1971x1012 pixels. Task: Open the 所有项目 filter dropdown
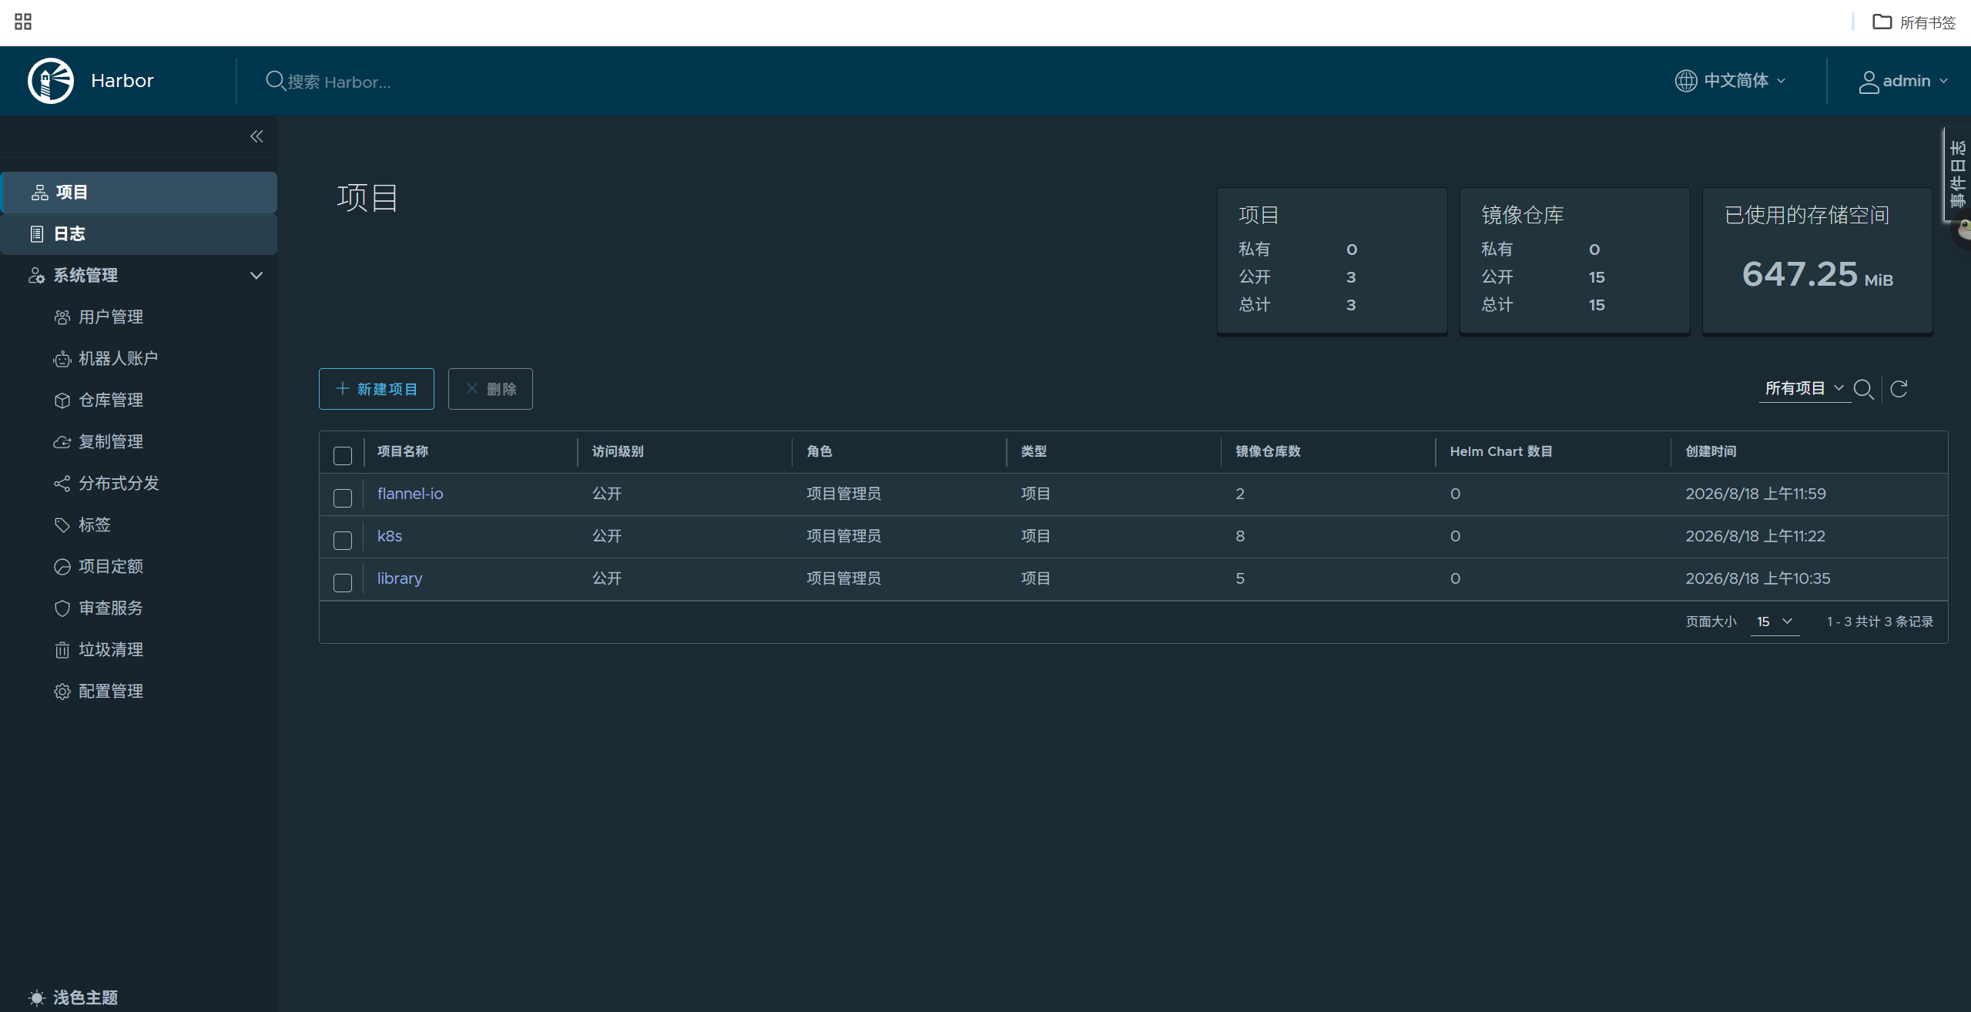click(x=1804, y=388)
